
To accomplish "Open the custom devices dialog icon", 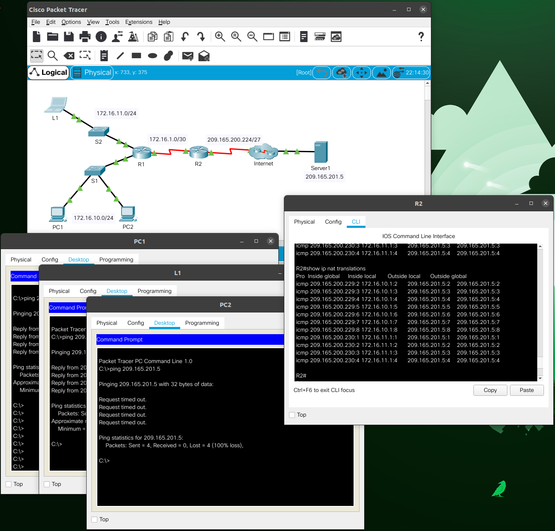I will coord(285,37).
